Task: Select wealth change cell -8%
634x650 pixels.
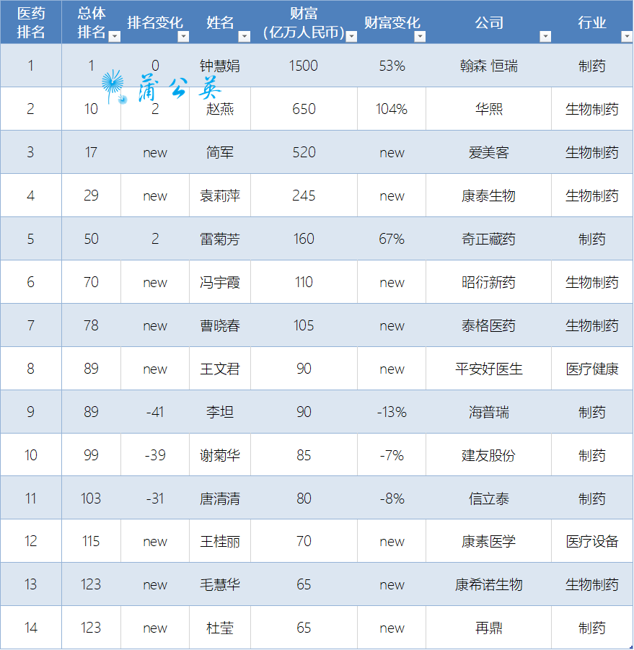Action: pos(392,499)
